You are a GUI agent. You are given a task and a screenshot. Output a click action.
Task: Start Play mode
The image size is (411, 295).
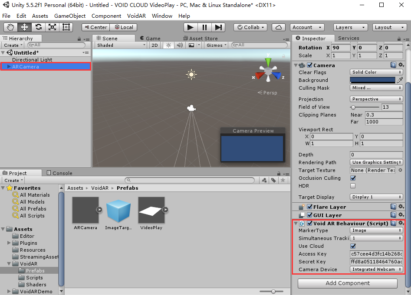pos(191,27)
